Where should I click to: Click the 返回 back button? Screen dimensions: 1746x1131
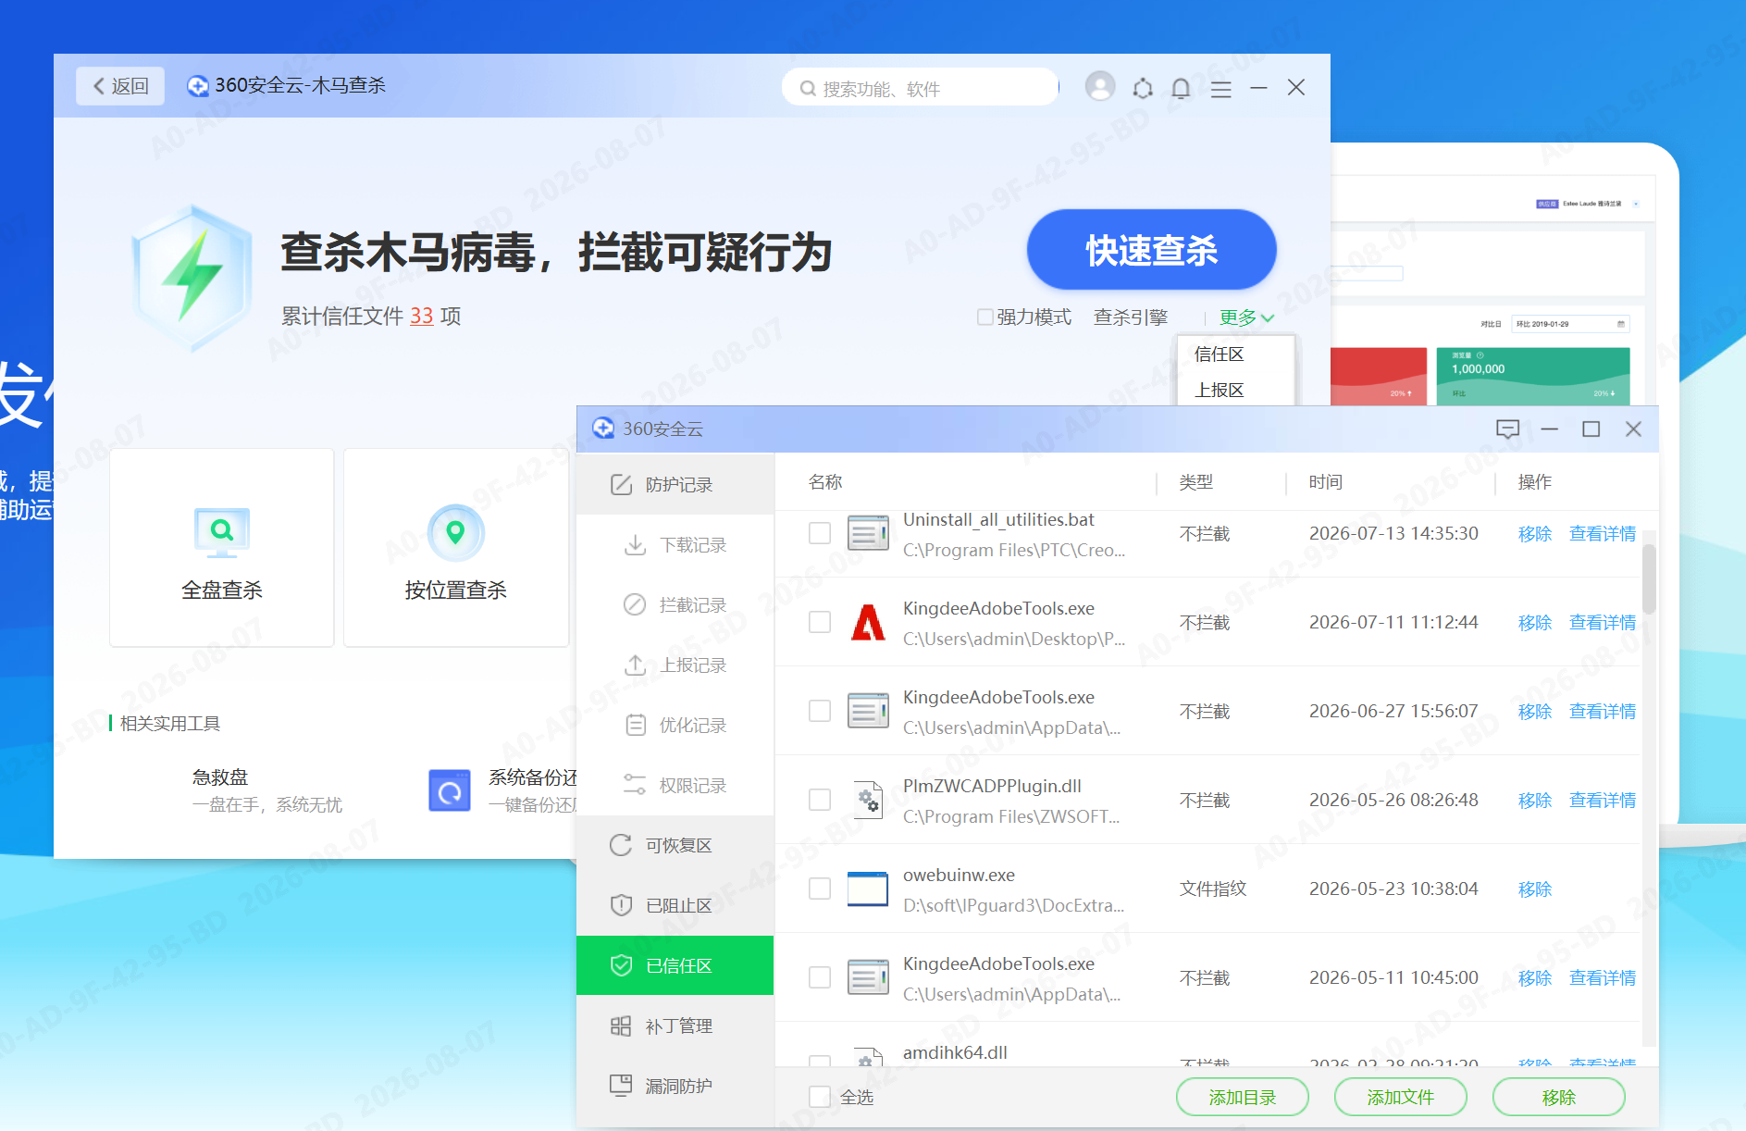click(x=120, y=86)
